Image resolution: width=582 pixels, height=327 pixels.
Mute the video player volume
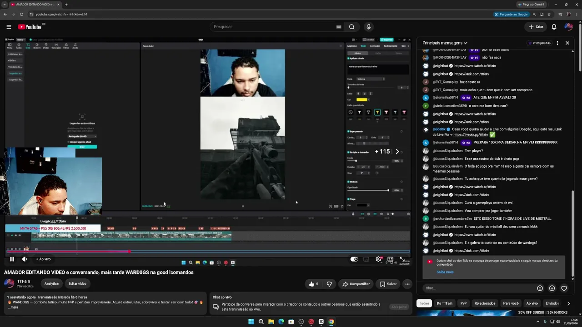[x=25, y=259]
